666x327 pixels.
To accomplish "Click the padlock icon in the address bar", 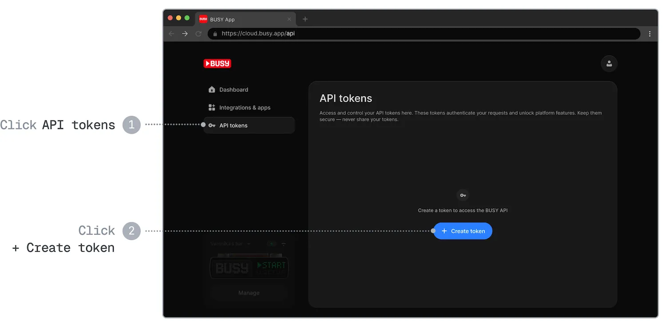I will 215,34.
